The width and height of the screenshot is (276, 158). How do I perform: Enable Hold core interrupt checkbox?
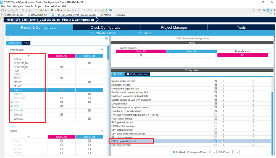click(215, 145)
